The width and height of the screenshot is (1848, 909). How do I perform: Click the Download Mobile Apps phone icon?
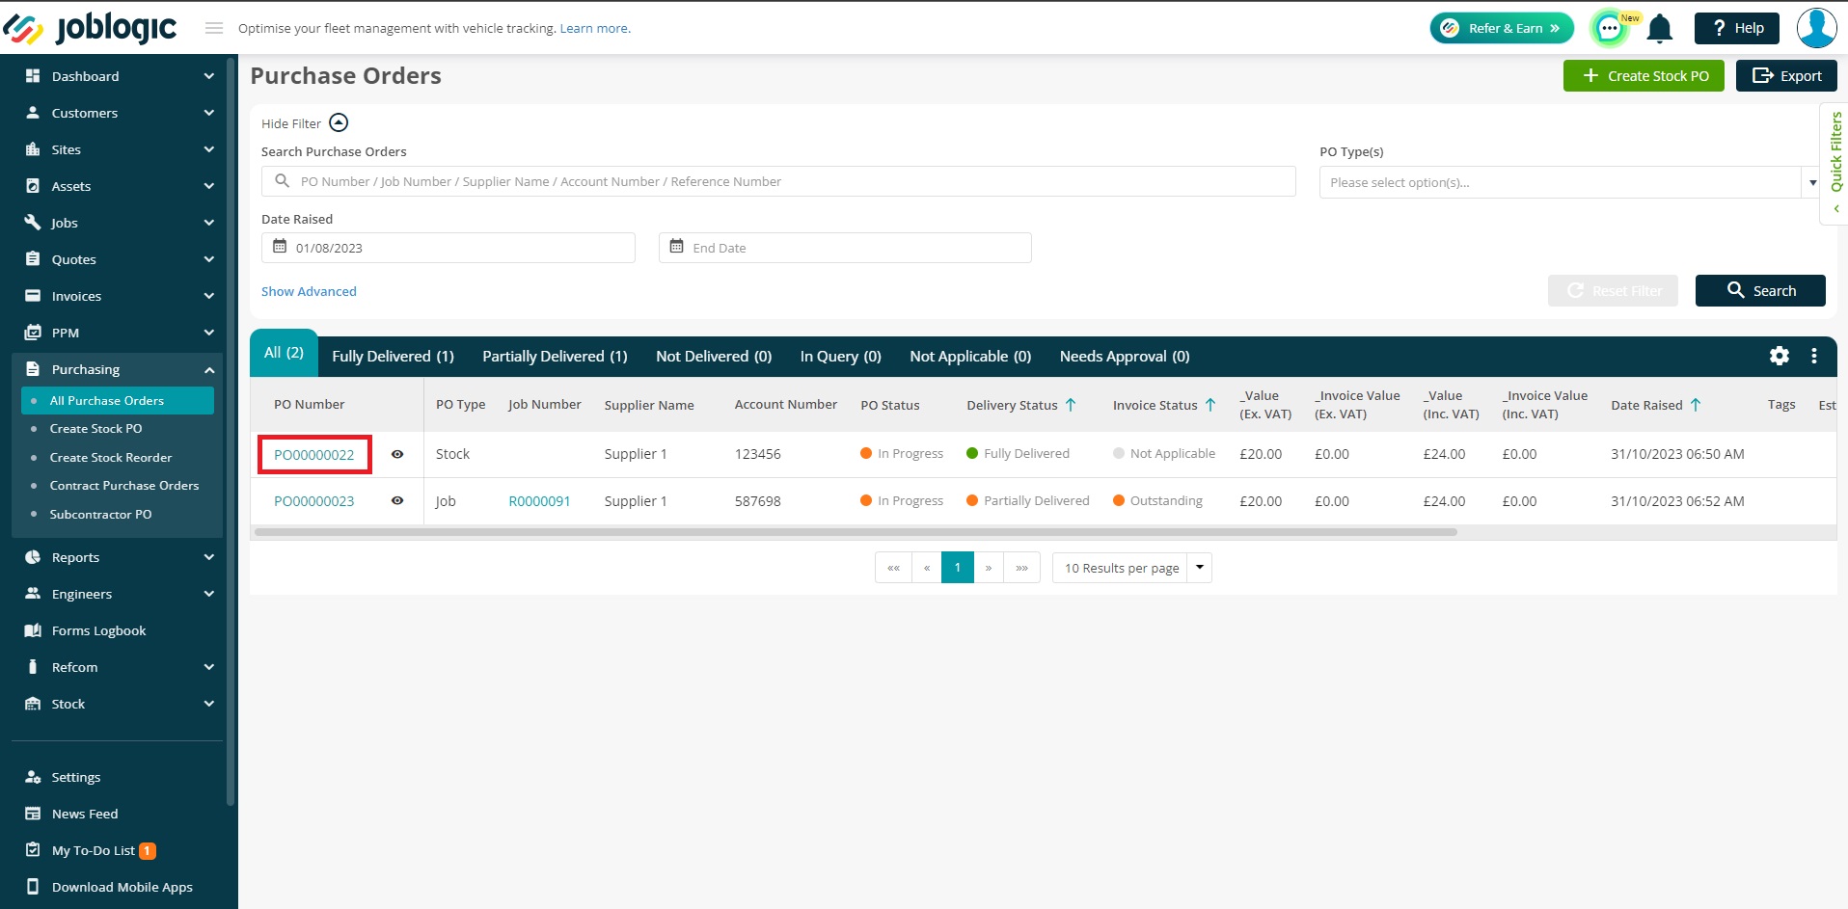(33, 887)
